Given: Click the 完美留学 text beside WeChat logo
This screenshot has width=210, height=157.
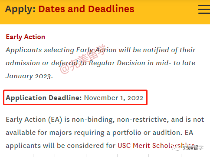Looking at the screenshot, I should [193, 147].
